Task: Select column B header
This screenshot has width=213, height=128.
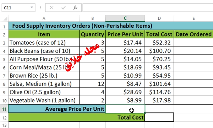Action: coord(93,18)
